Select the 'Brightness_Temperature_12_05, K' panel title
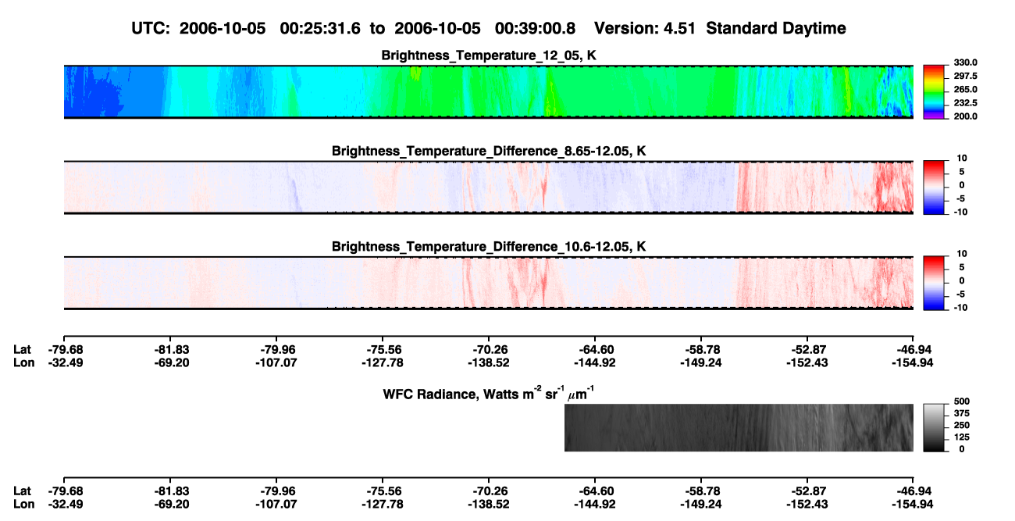1015x521 pixels. (x=489, y=55)
